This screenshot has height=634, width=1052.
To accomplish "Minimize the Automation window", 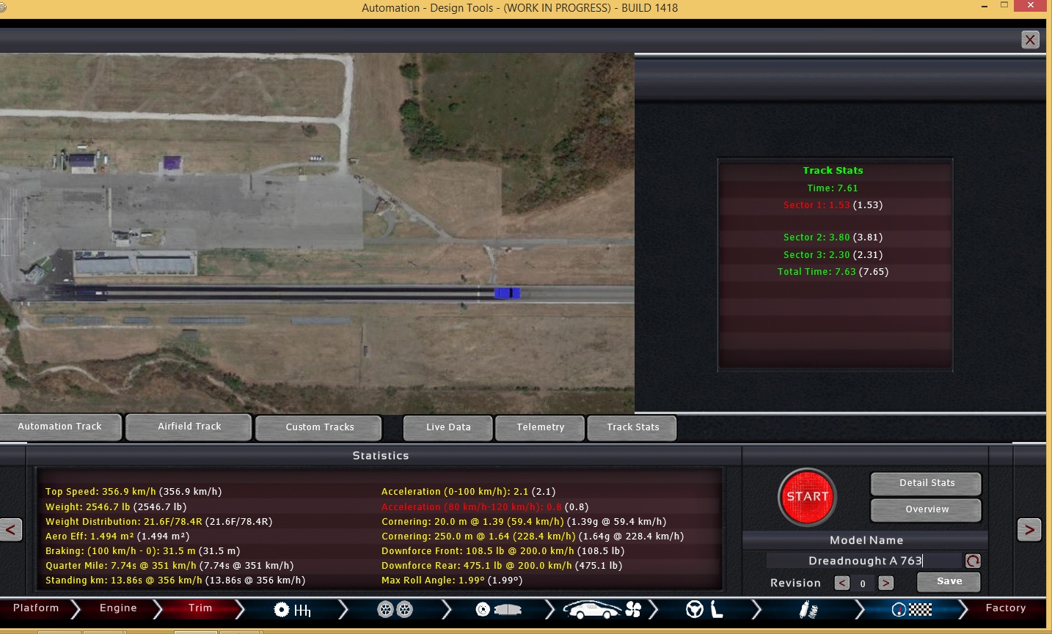I will (x=984, y=6).
